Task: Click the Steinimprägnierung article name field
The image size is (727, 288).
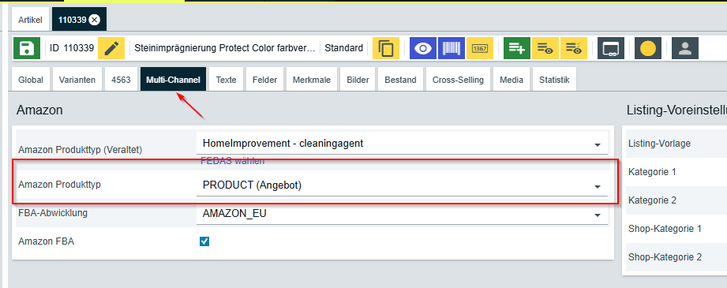Action: point(225,48)
